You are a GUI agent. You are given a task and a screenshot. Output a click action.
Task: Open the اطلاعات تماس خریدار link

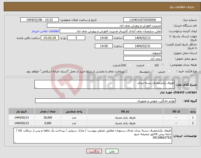click(45, 31)
